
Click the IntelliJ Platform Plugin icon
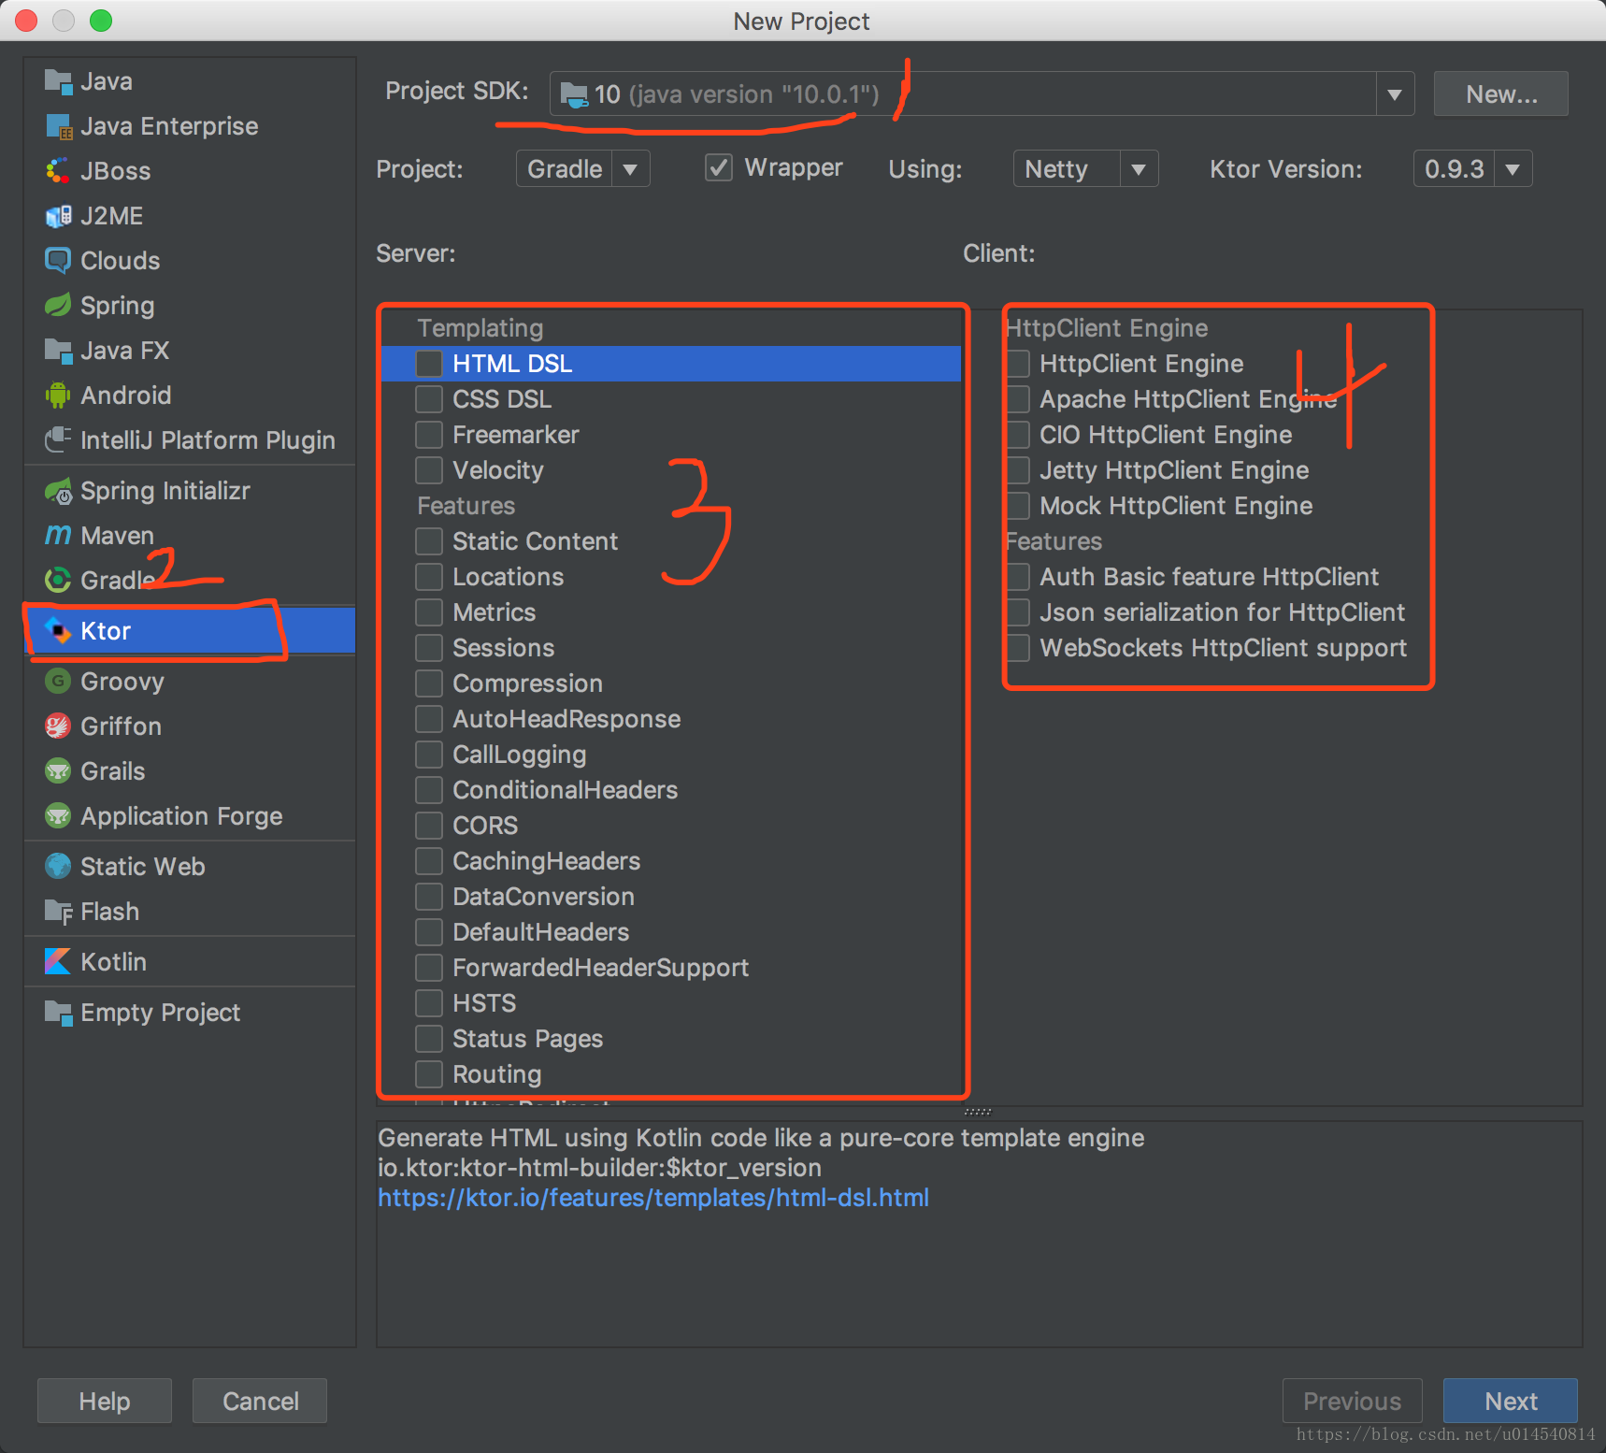(58, 440)
